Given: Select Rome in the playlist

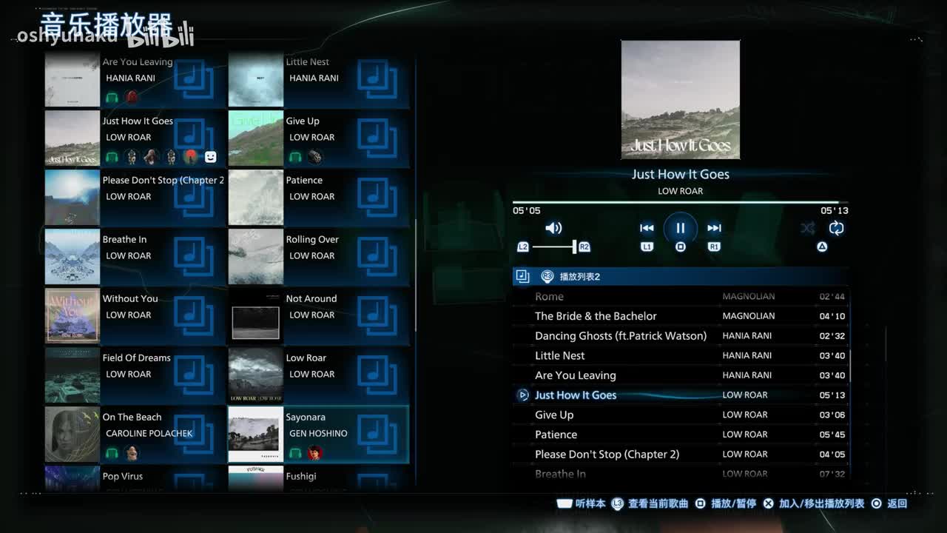Looking at the screenshot, I should point(681,296).
